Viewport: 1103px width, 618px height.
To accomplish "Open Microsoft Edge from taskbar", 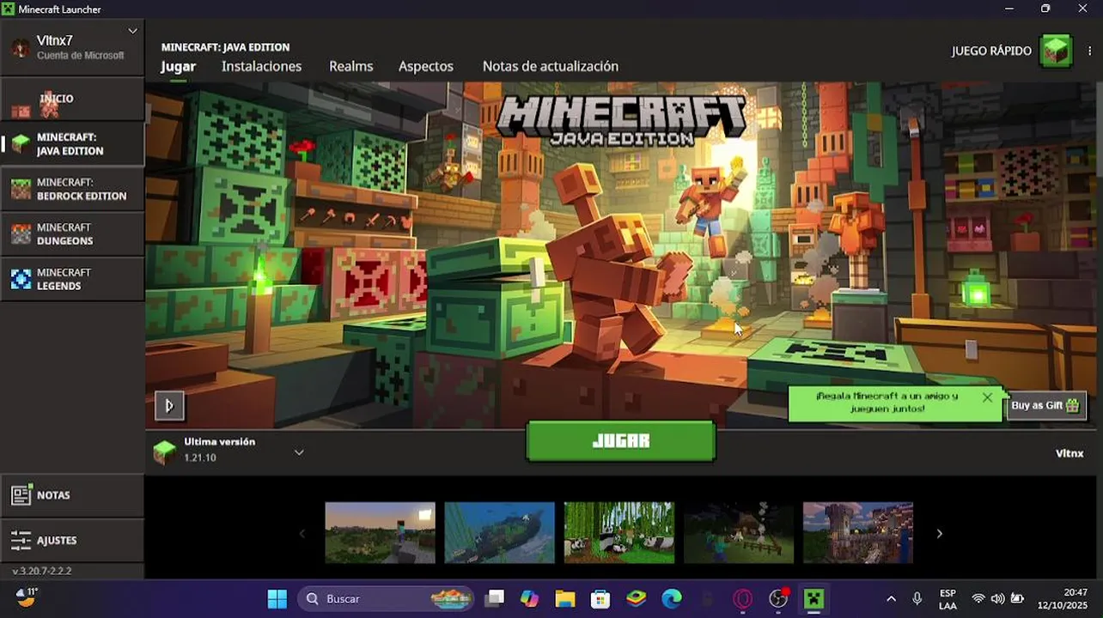I will point(672,598).
